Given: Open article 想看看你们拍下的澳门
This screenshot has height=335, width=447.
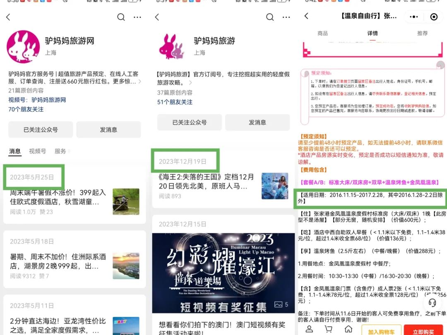Looking at the screenshot, I should pyautogui.click(x=222, y=328).
